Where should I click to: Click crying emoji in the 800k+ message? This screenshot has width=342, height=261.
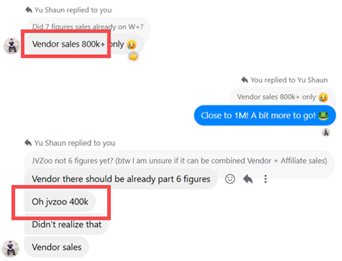[x=131, y=45]
